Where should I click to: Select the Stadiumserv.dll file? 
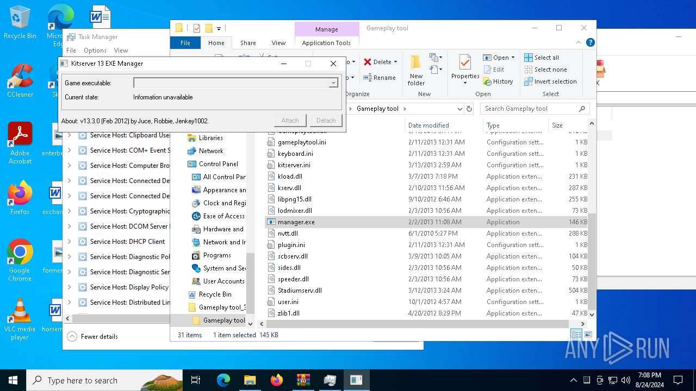click(x=300, y=291)
